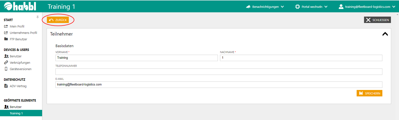This screenshot has width=399, height=120.
Task: Click the ADV-Vertrag document icon
Action: 6,86
